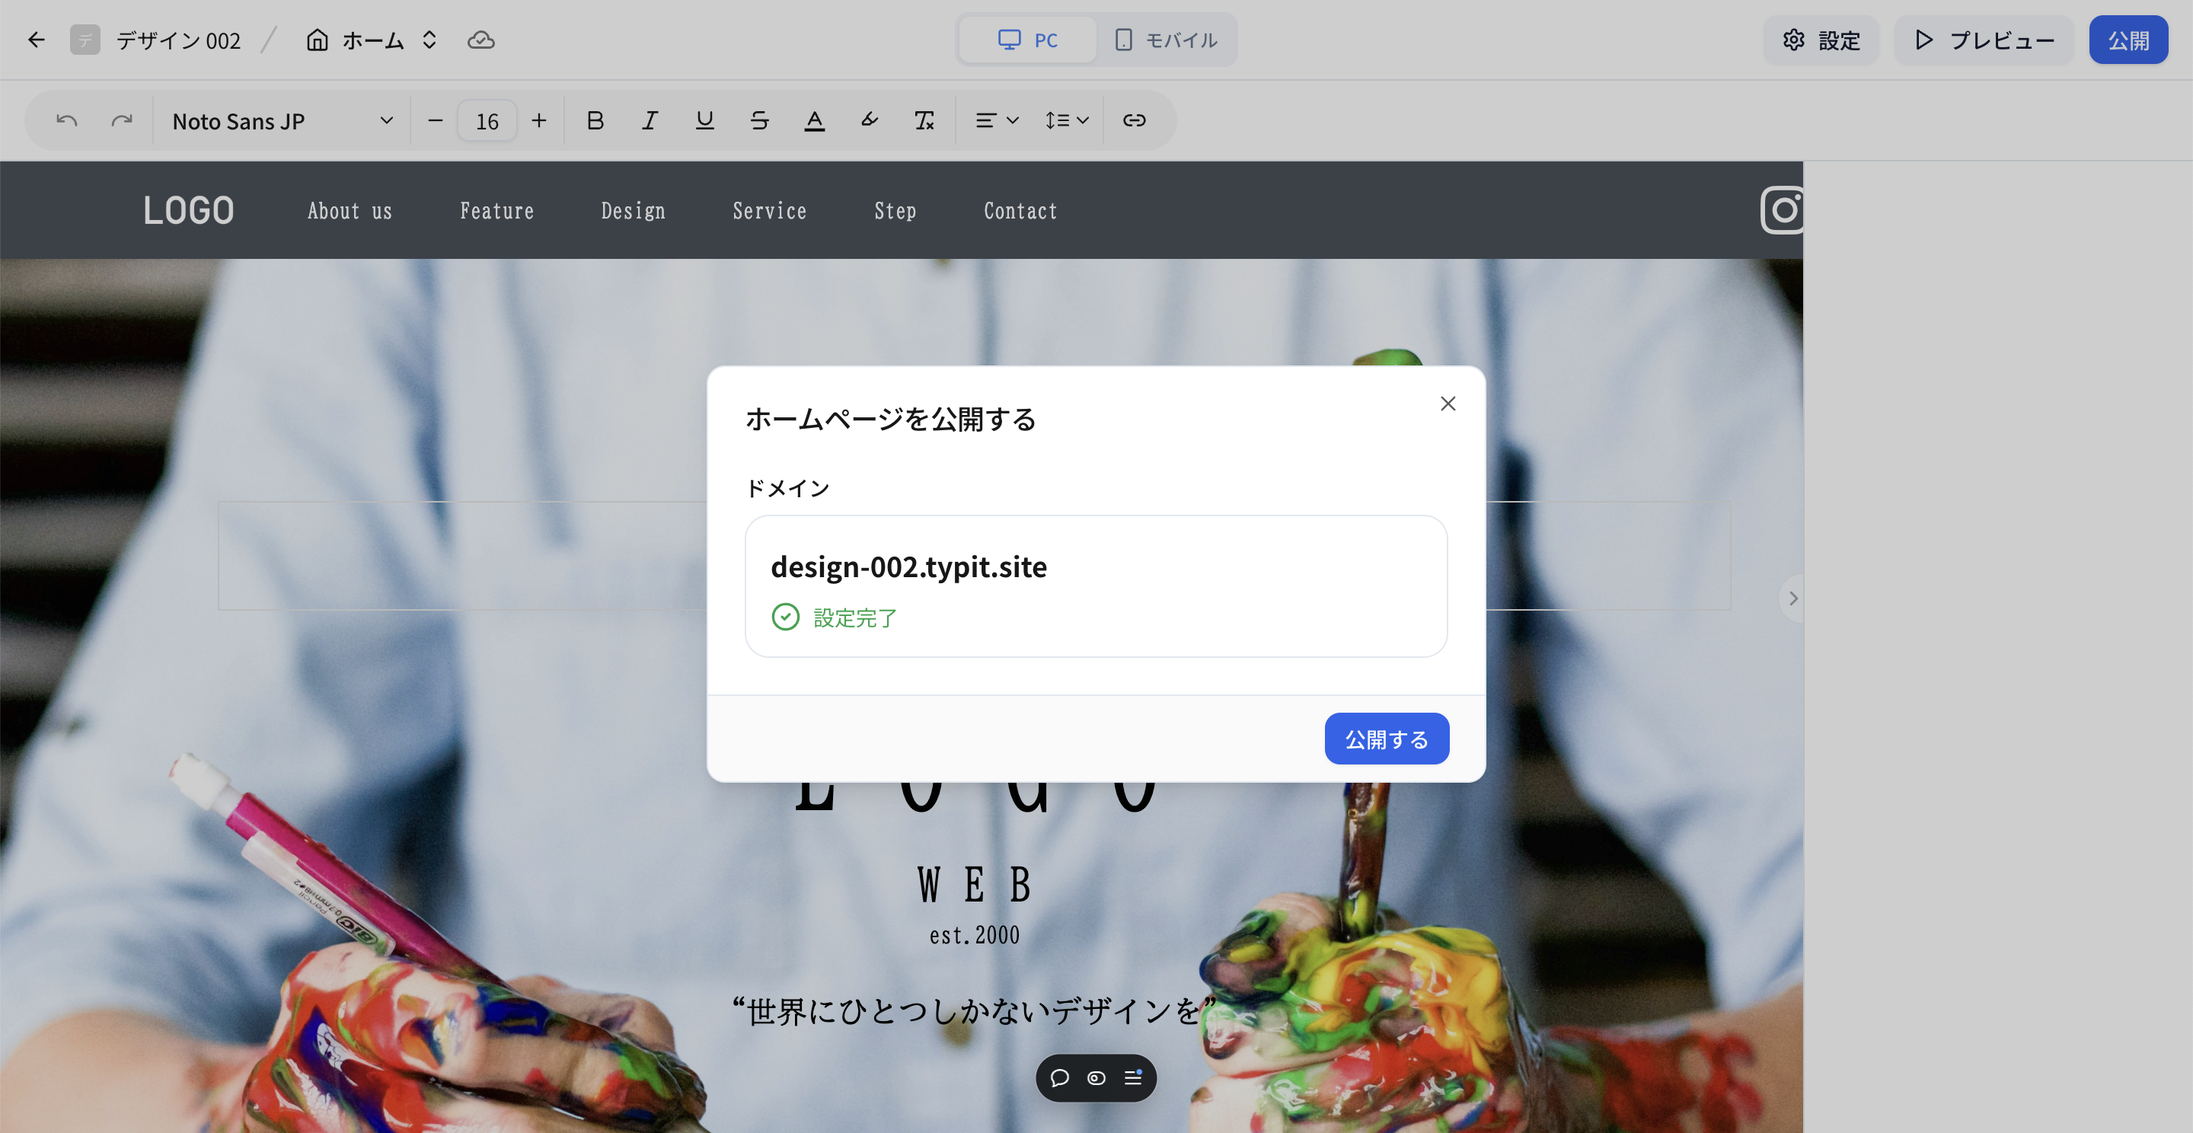Click the redo arrow icon

click(122, 121)
